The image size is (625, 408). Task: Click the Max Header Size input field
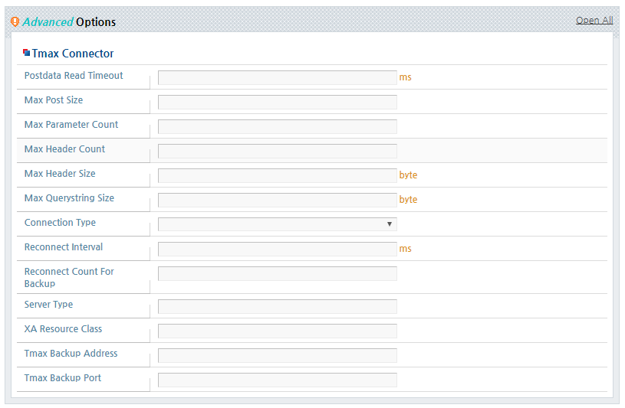[278, 175]
